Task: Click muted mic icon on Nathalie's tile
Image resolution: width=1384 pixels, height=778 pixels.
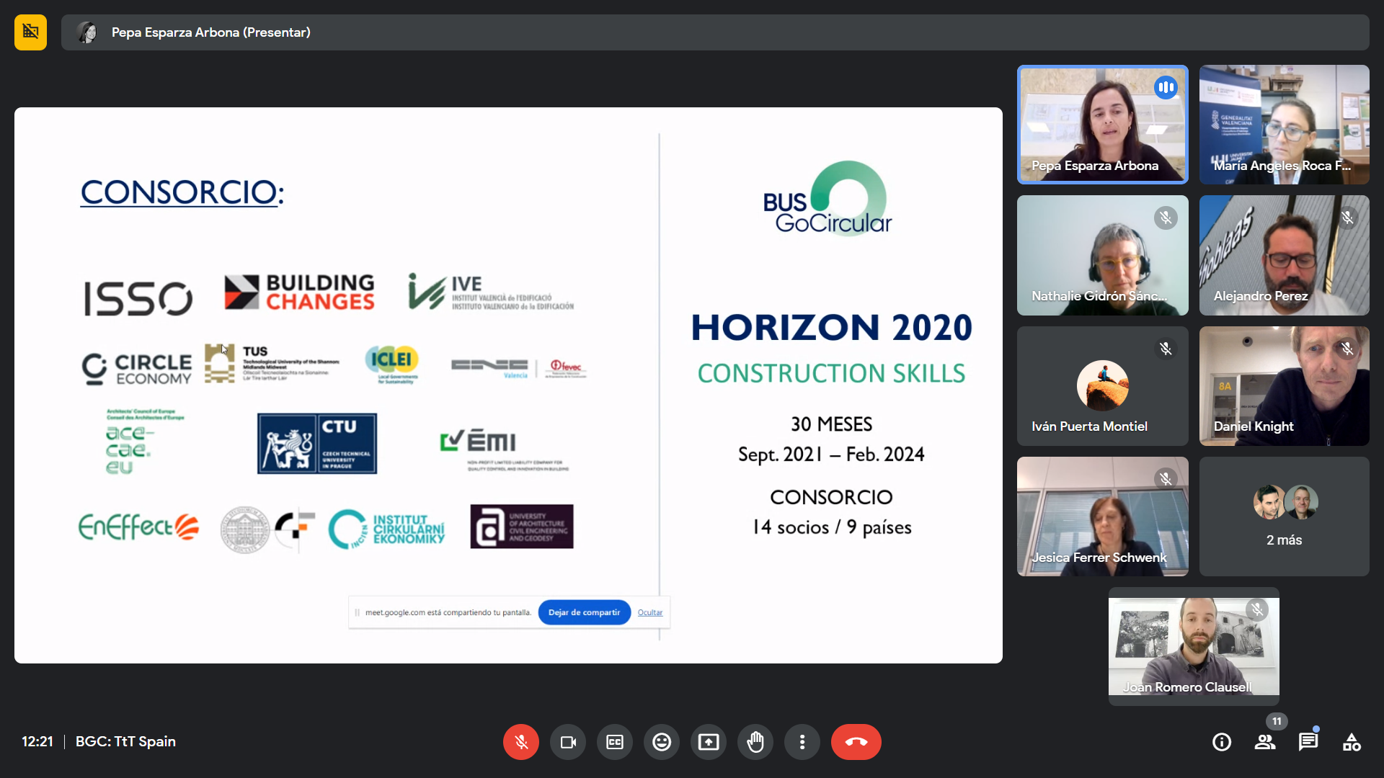Action: [x=1166, y=218]
